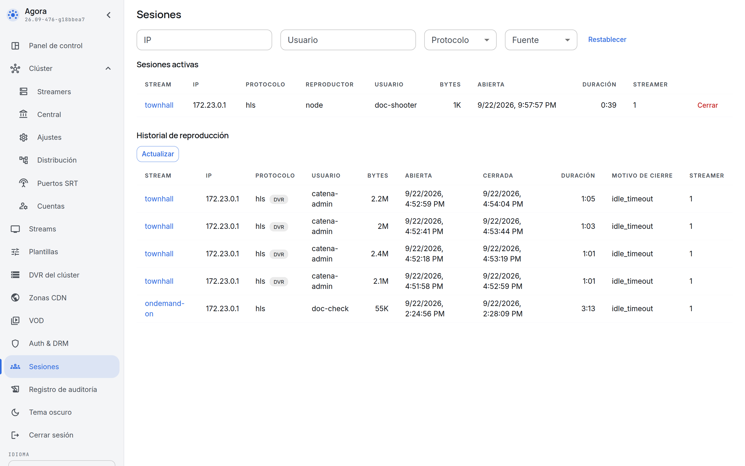Open Ajustes gear icon
This screenshot has height=466, width=745.
coord(23,137)
